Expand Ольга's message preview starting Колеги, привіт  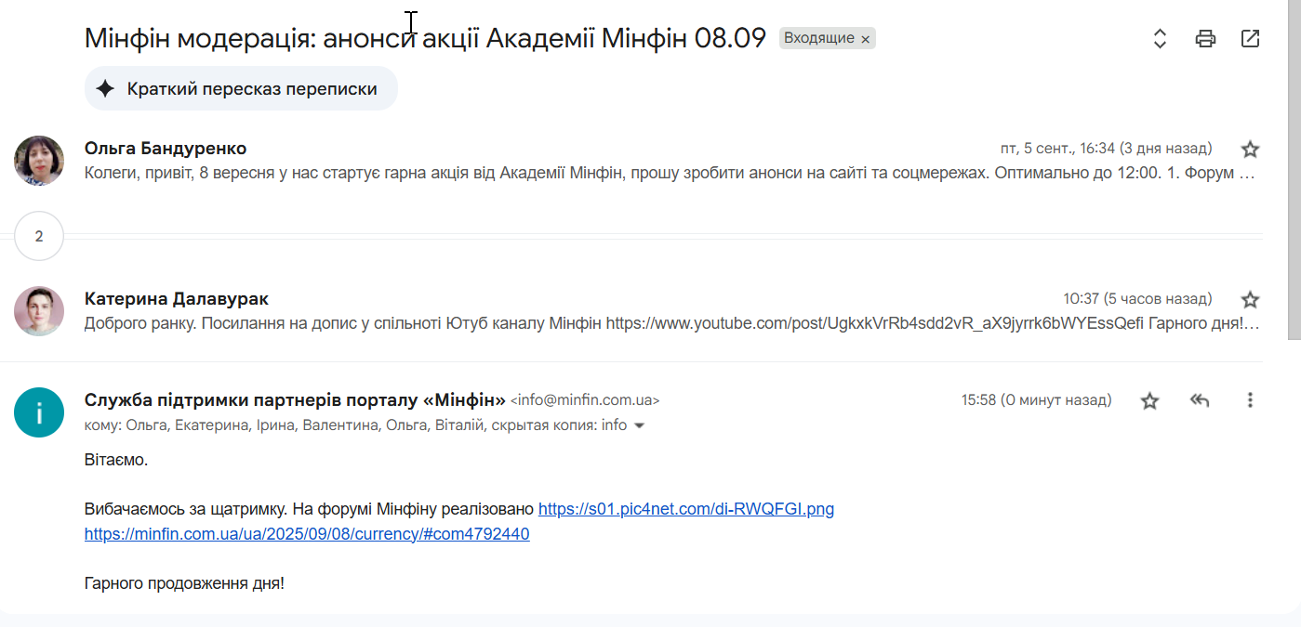[670, 173]
